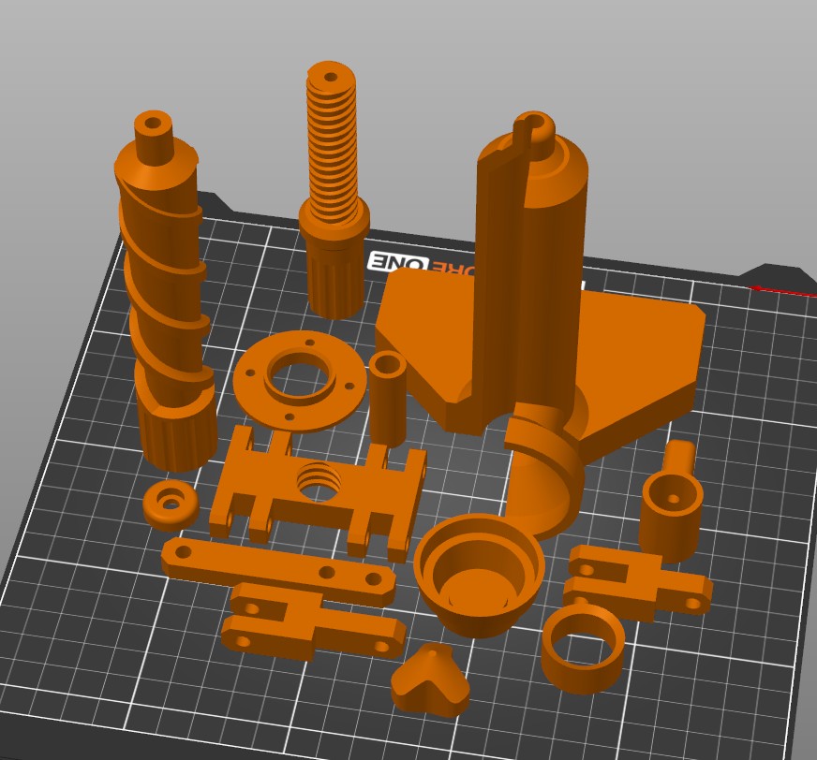Select the small round washer bushing
This screenshot has height=760, width=817.
point(171,504)
